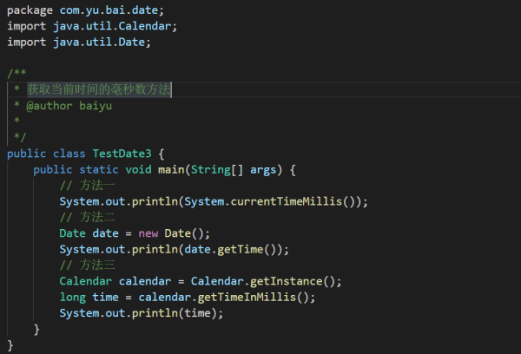Image resolution: width=521 pixels, height=354 pixels.
Task: Click the import java.util.Date line
Action: (79, 43)
